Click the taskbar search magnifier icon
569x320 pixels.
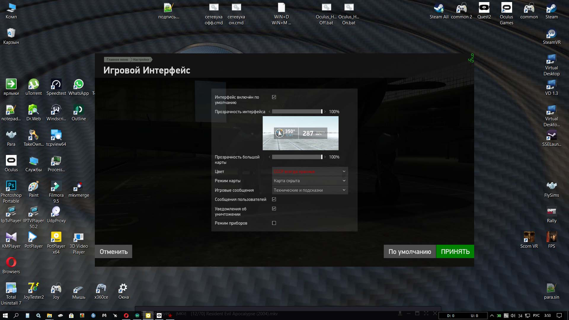(16, 316)
